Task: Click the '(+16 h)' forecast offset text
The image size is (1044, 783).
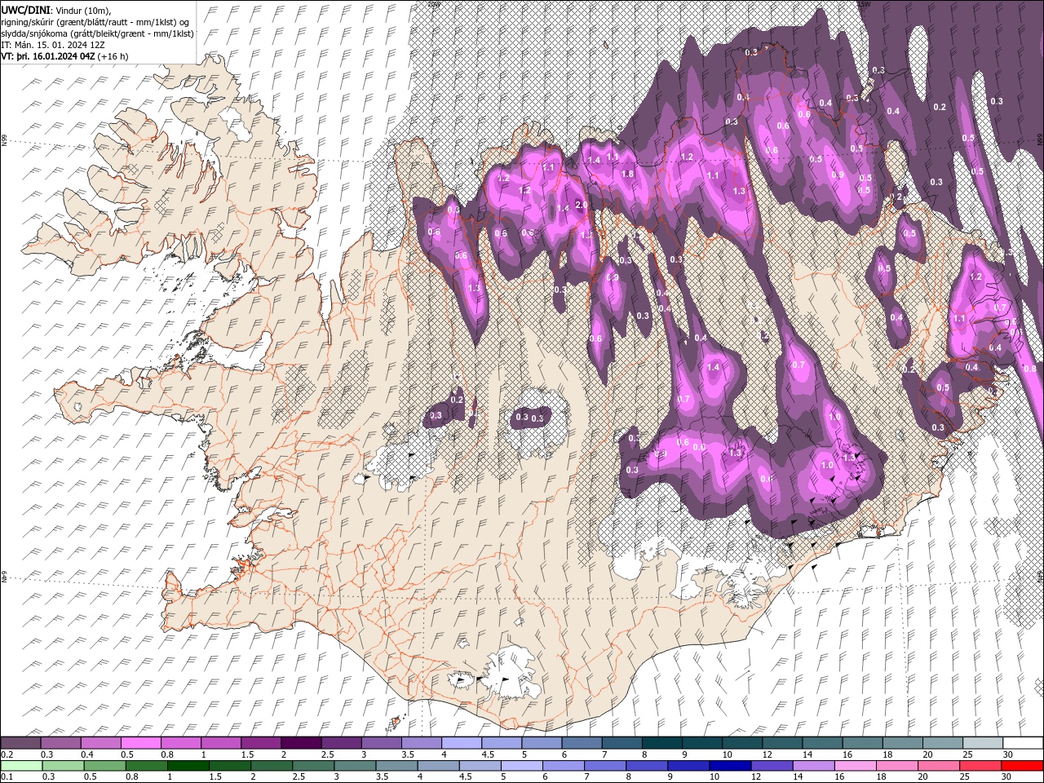Action: (x=113, y=56)
